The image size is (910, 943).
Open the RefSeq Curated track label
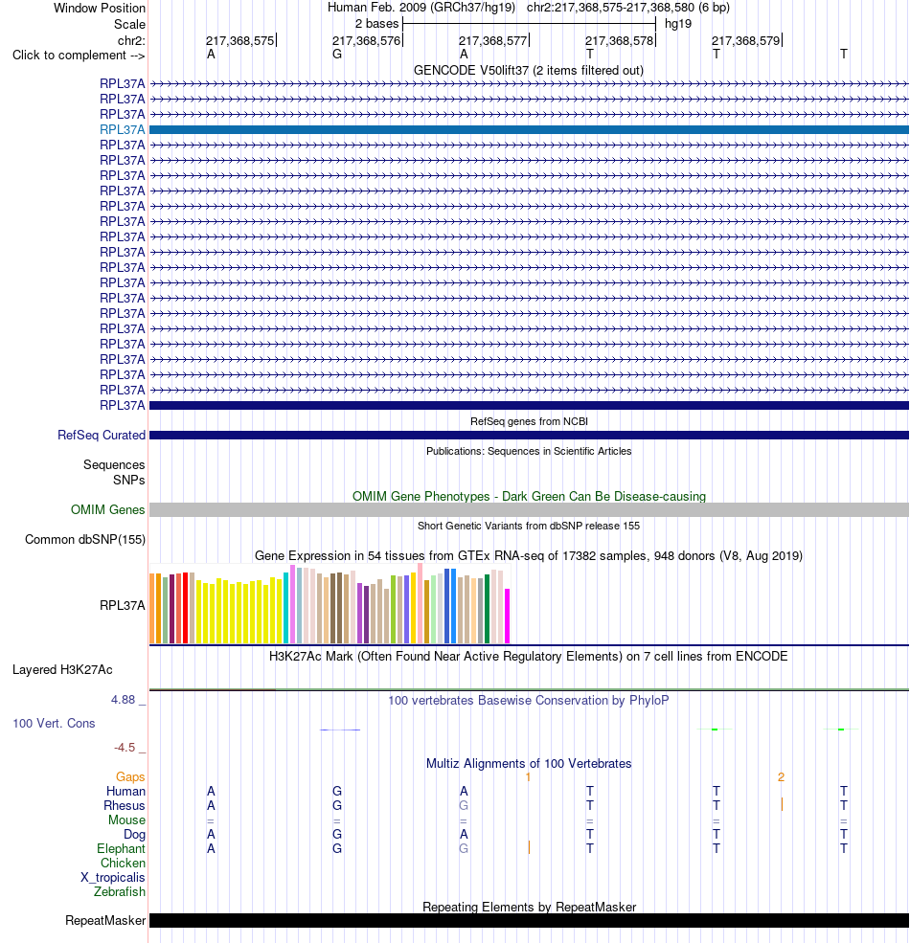(x=102, y=435)
